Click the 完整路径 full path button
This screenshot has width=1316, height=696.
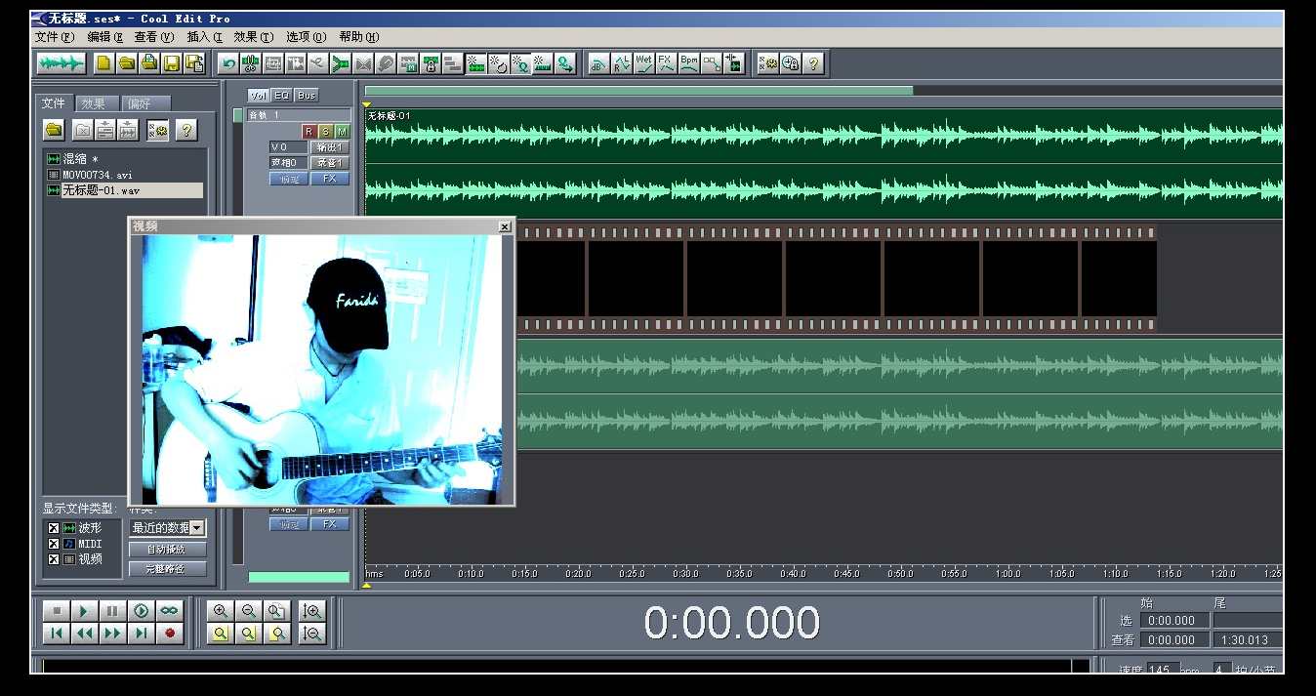168,568
